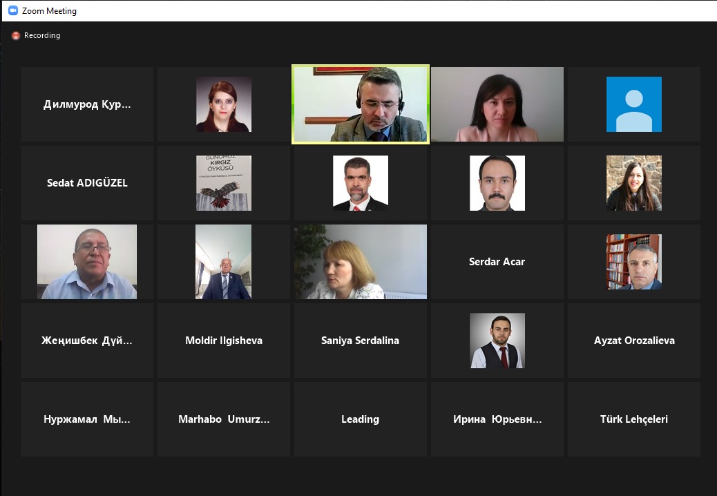This screenshot has height=496, width=717.
Task: Select the Жеңишбек Дүй... participant tile
Action: (87, 341)
